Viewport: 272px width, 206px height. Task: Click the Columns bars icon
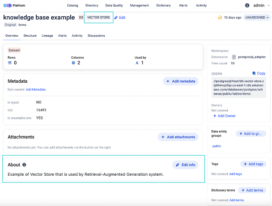coord(73,63)
